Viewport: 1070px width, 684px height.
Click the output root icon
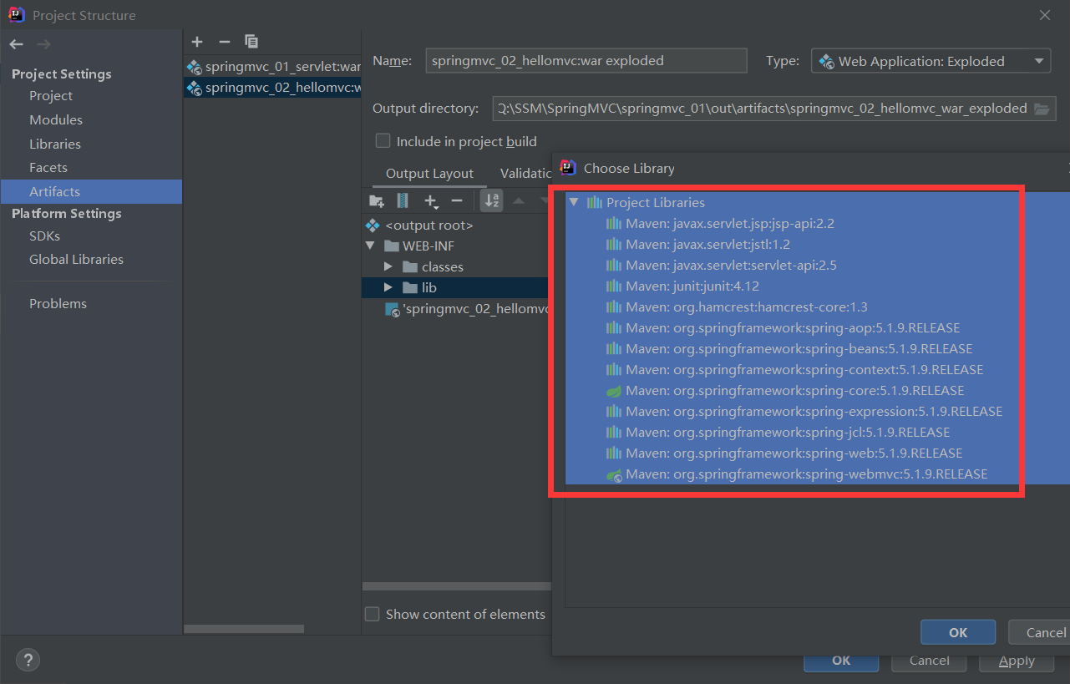click(373, 225)
